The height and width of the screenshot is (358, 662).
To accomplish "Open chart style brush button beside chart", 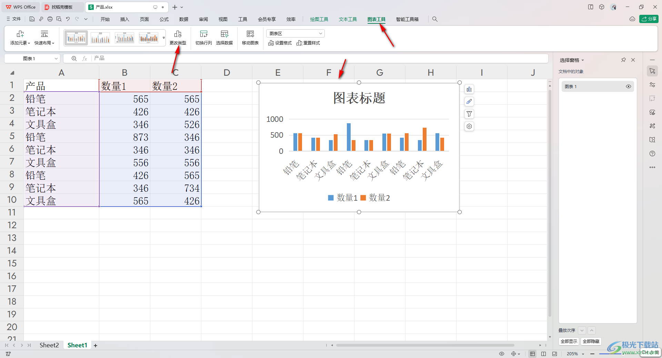I will click(469, 102).
